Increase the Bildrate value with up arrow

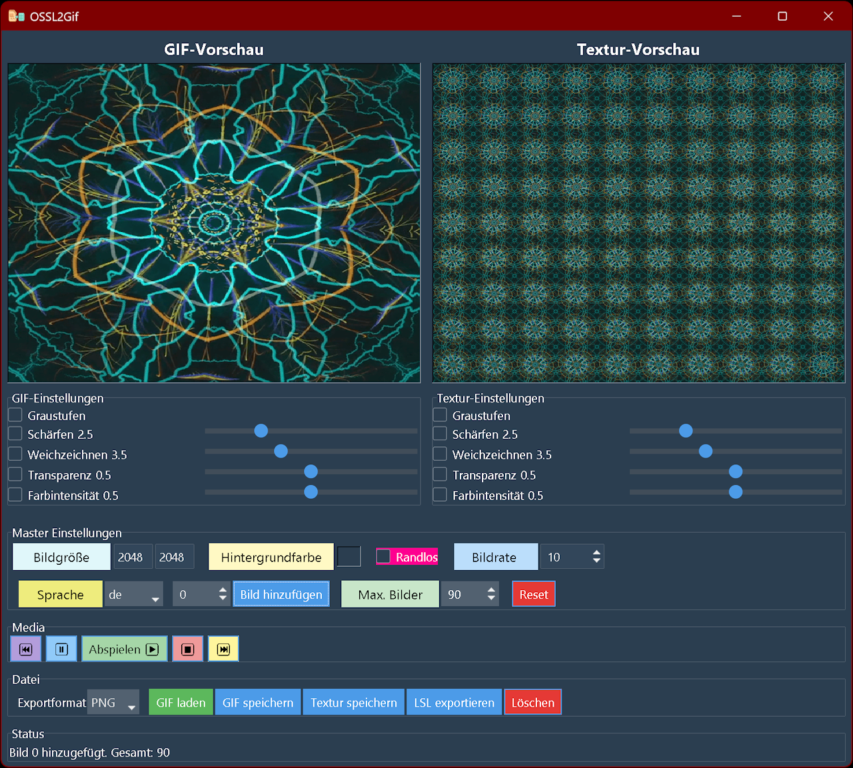point(596,552)
